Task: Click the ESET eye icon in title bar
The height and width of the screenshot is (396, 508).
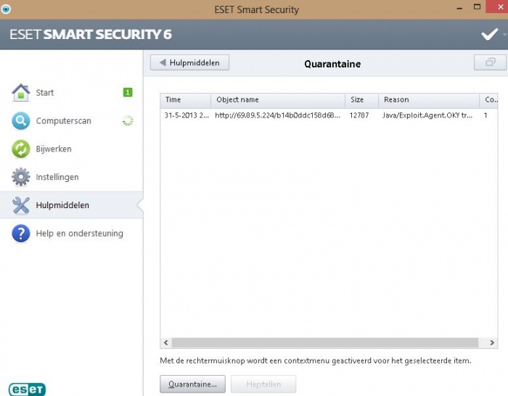Action: point(6,9)
